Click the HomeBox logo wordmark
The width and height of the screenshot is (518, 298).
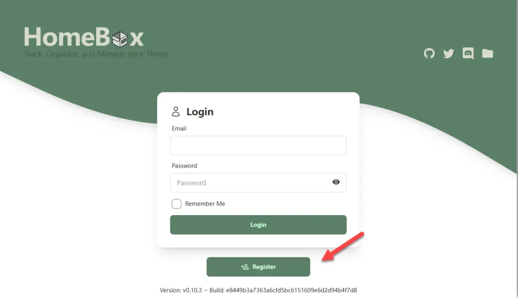[x=84, y=37]
